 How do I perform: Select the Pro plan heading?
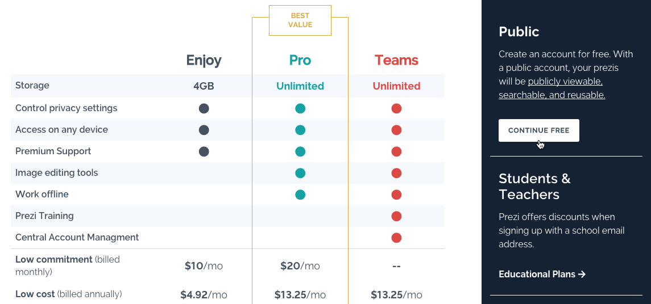(300, 60)
